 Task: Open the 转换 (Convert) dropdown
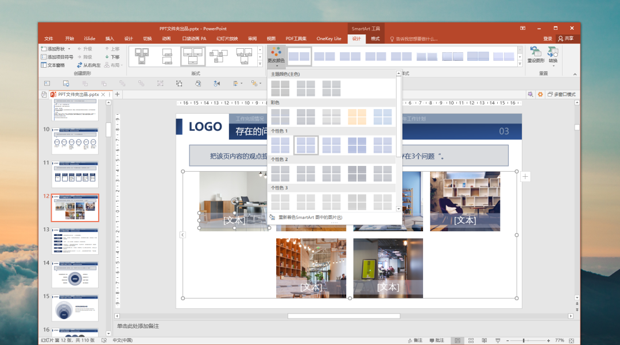pos(553,56)
